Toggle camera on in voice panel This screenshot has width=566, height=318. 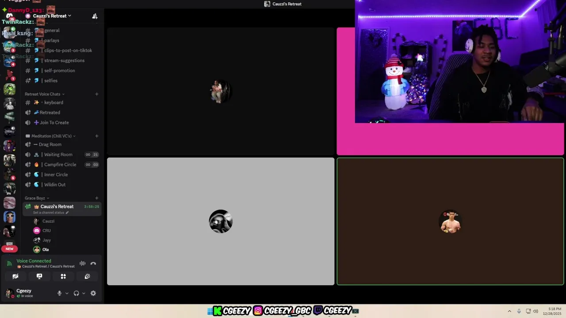[15, 276]
